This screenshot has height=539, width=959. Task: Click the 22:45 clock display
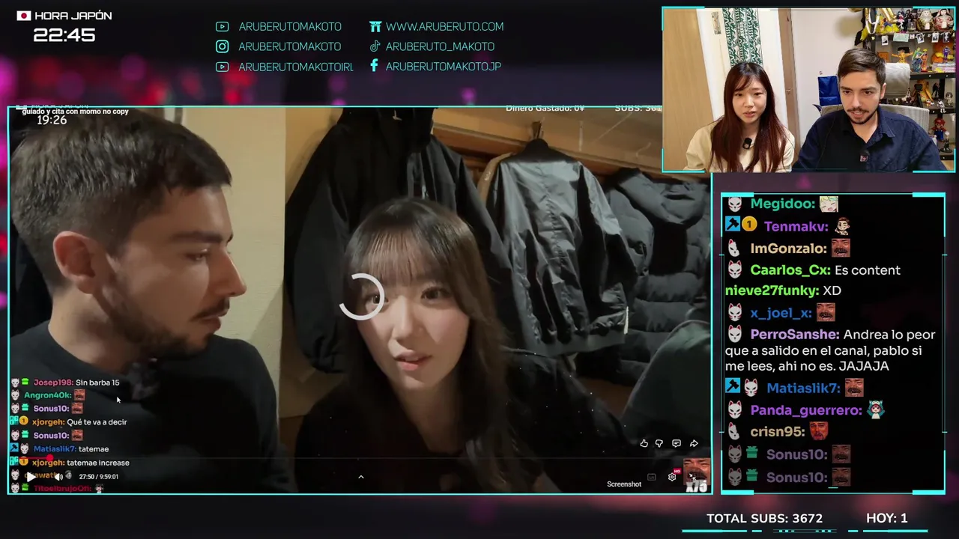64,35
